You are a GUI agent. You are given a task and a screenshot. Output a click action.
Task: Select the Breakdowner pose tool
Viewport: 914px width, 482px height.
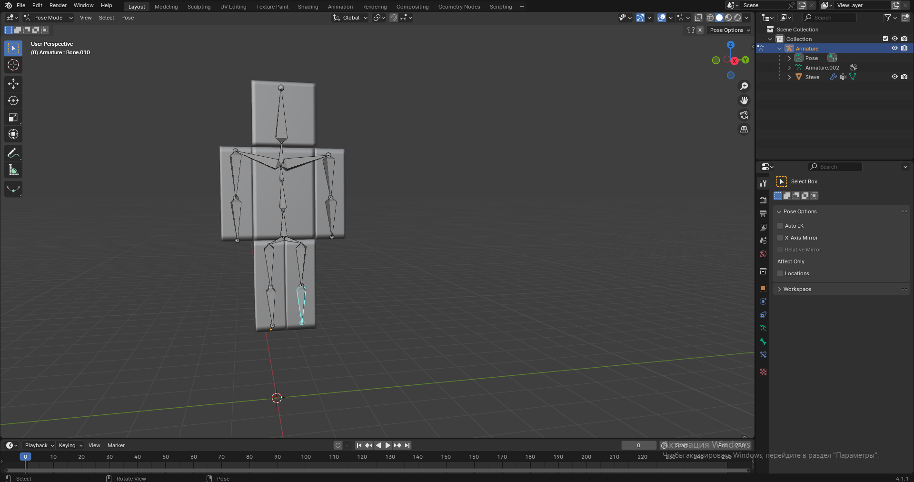tap(13, 189)
